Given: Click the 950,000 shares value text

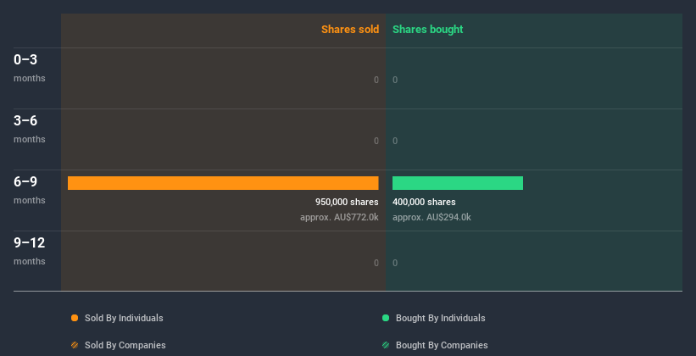Looking at the screenshot, I should pyautogui.click(x=347, y=202).
